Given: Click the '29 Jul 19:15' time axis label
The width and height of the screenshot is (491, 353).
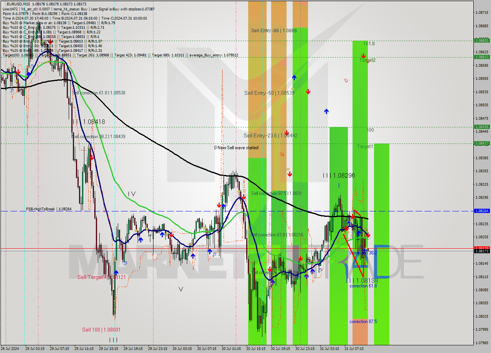Looking at the screenshot, I should point(133,349).
